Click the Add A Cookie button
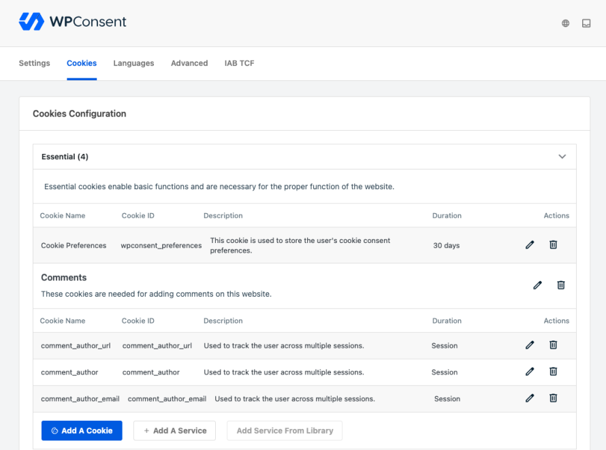The width and height of the screenshot is (606, 450). [81, 430]
